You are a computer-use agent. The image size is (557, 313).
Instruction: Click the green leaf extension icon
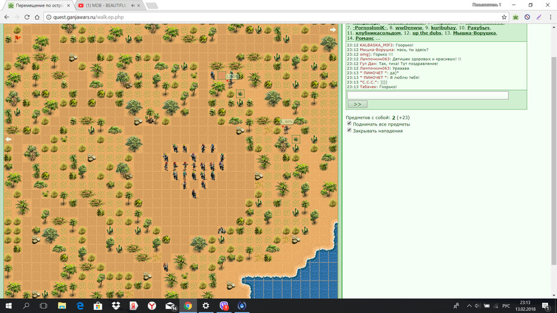pyautogui.click(x=516, y=17)
